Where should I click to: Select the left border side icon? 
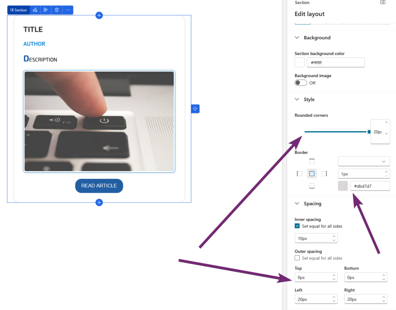(x=299, y=174)
